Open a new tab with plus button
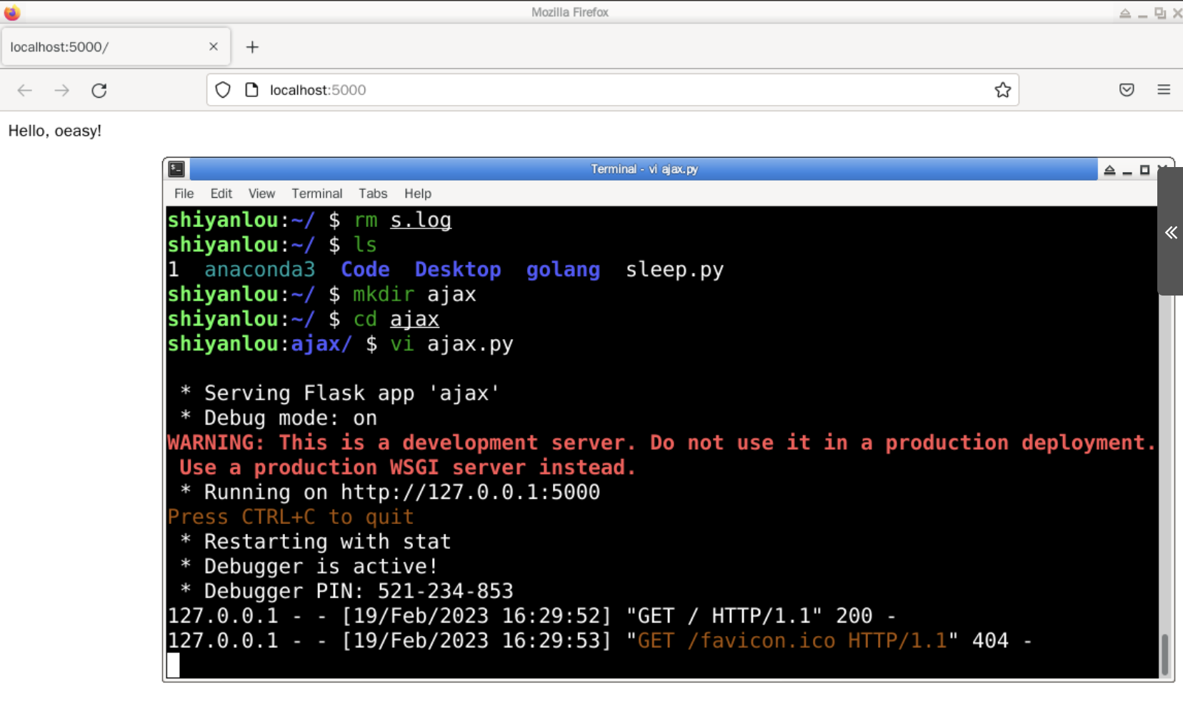Image resolution: width=1183 pixels, height=711 pixels. tap(252, 47)
